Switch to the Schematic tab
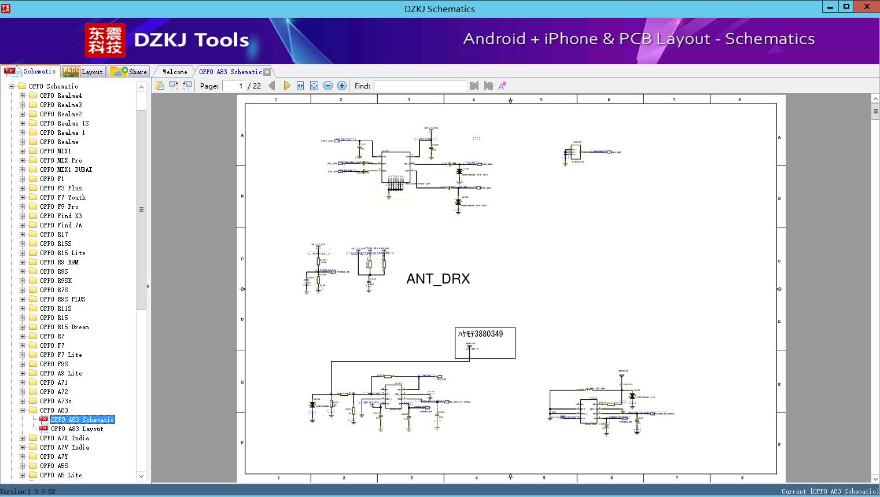880x497 pixels. 30,71
